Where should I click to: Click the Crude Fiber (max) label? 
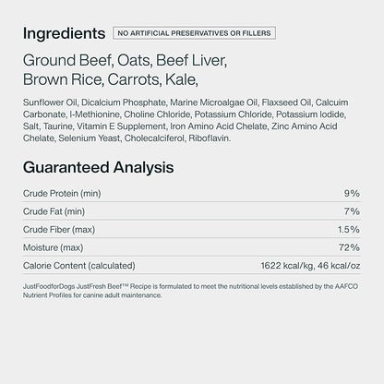(x=59, y=230)
